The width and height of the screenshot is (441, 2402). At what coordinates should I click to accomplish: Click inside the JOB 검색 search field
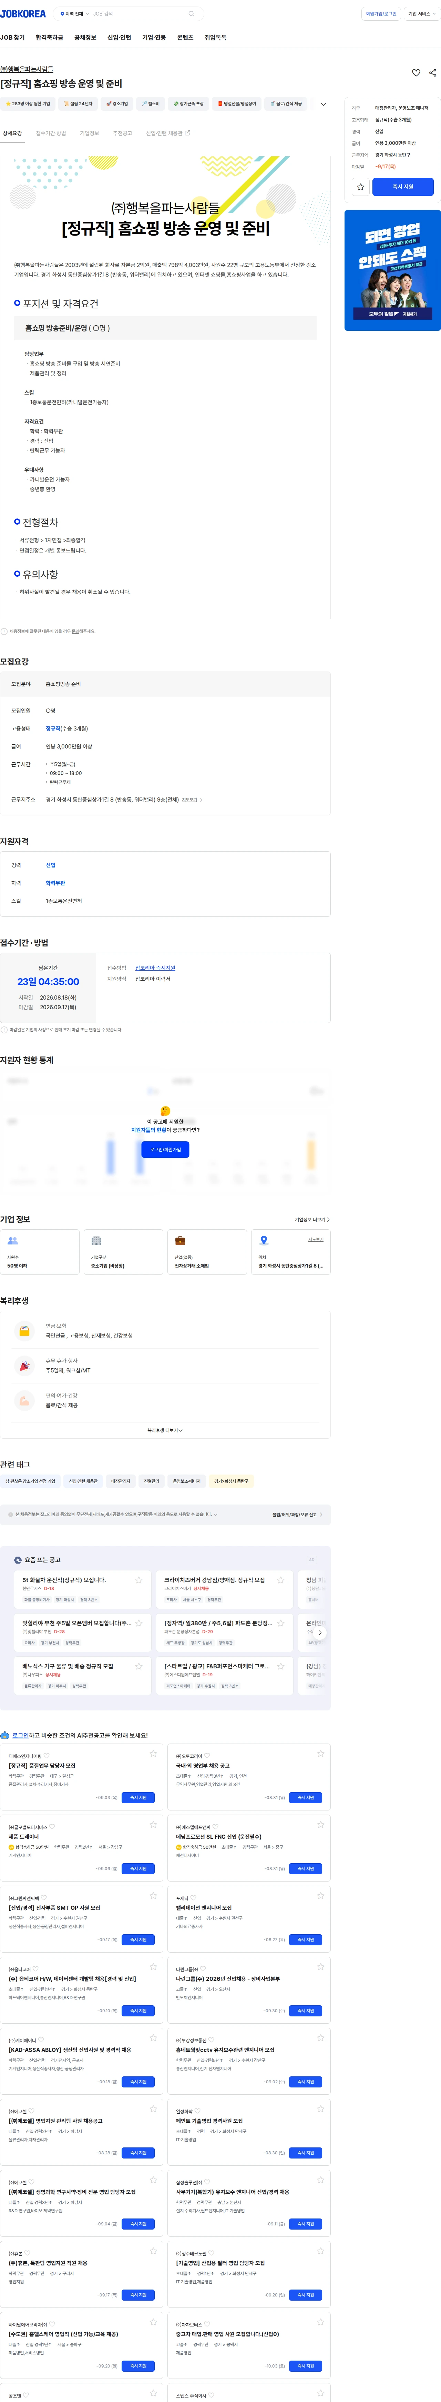point(138,14)
